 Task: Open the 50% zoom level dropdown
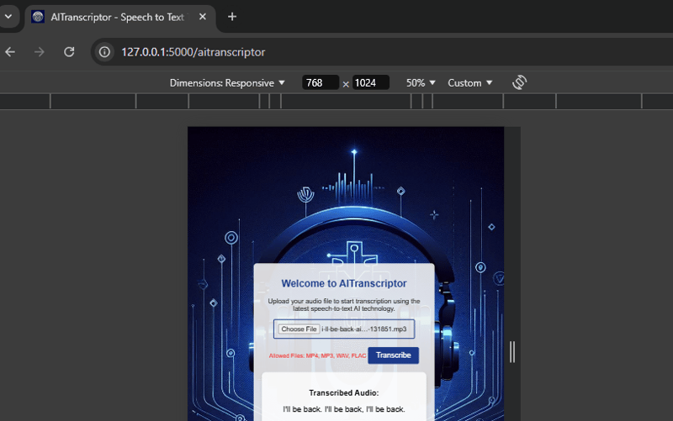pos(421,83)
